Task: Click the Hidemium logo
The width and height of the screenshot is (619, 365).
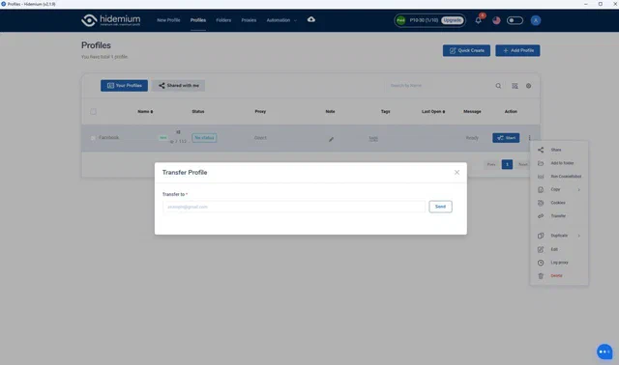Action: (111, 20)
